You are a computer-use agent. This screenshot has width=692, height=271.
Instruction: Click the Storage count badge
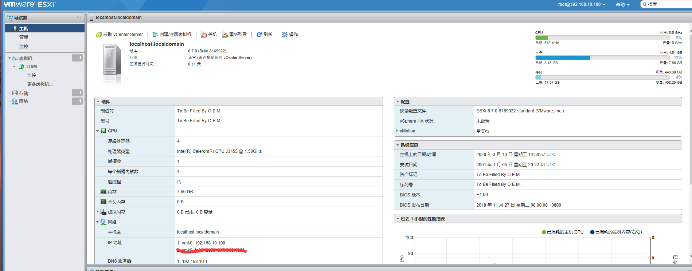77,93
